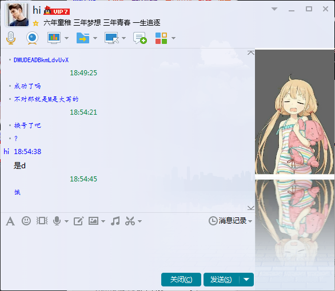Viewport: 335px width, 291px height.
Task: Open the handwriting input edit icon
Action: pos(79,221)
